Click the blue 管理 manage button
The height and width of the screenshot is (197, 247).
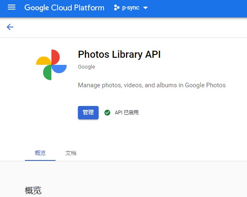tap(88, 113)
